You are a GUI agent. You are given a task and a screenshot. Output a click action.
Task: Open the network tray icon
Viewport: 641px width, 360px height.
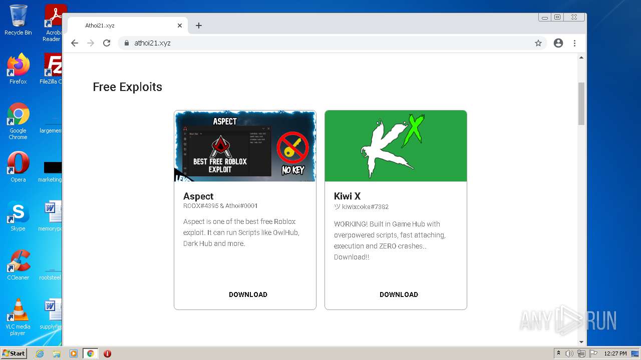point(581,353)
